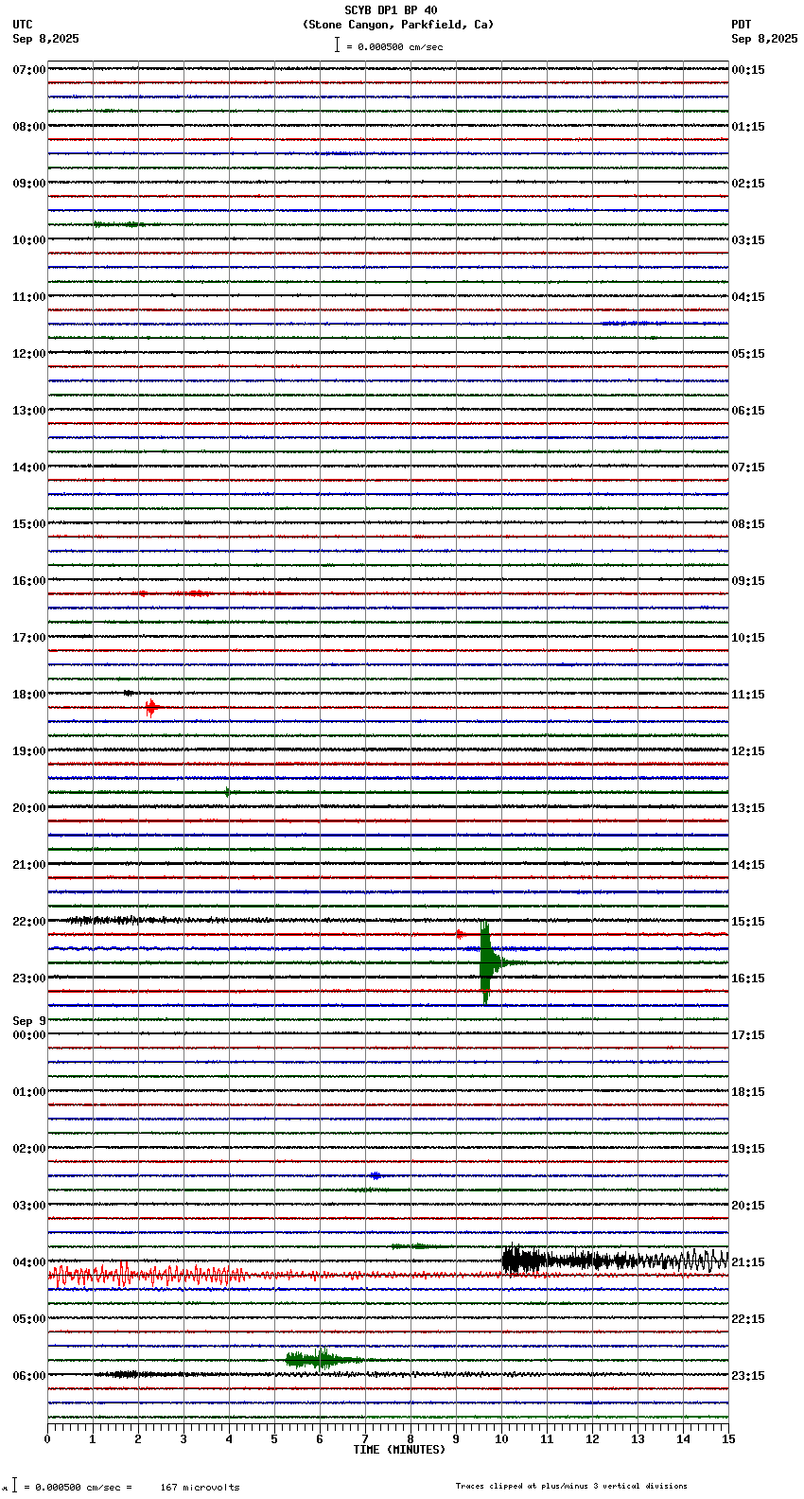Screen dimensions: 804x1499
Task: Click the '5' tick label on time axis
Action: [274, 1439]
